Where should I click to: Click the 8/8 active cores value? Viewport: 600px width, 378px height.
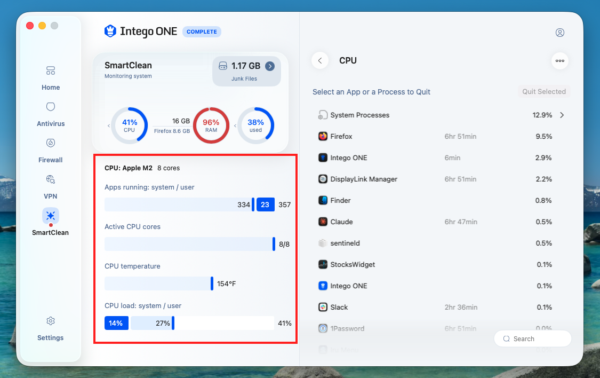click(284, 245)
